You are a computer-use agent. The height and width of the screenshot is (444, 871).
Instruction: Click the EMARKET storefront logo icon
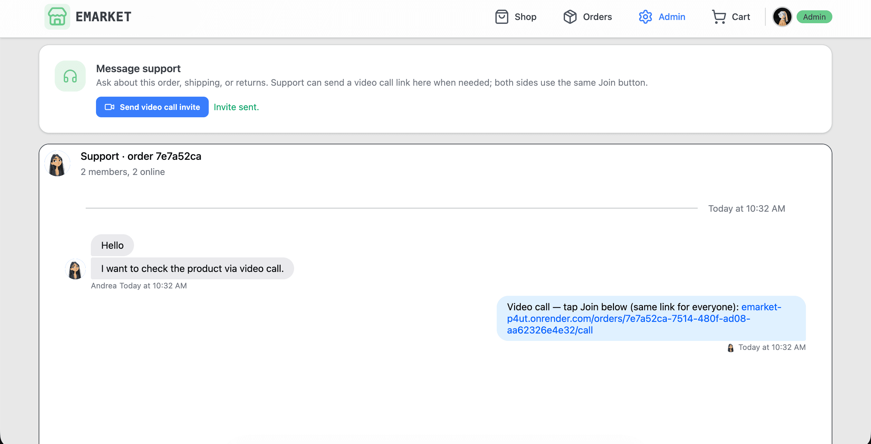pos(57,16)
